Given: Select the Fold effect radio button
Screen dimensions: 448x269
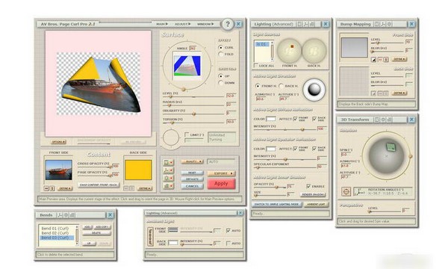Looking at the screenshot, I should click(x=220, y=54).
